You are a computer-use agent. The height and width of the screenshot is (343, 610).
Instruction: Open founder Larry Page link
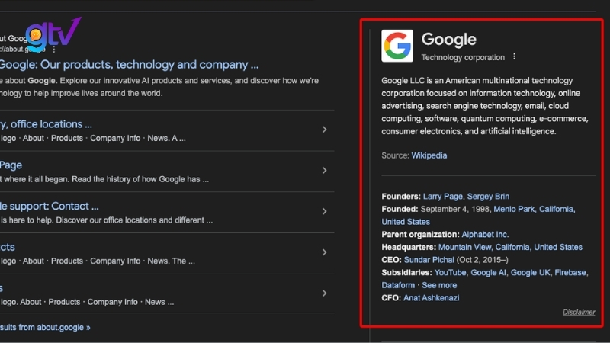pyautogui.click(x=443, y=197)
